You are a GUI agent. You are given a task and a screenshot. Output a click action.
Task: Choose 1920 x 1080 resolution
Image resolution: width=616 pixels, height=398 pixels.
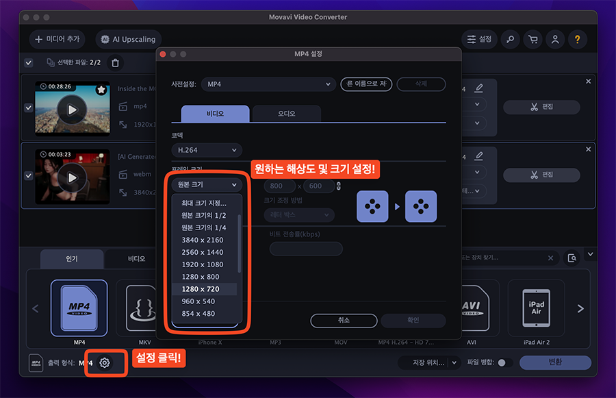[x=204, y=264]
